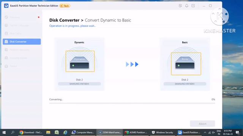
Task: Click the network icon in system tray
Action: pyautogui.click(x=209, y=133)
